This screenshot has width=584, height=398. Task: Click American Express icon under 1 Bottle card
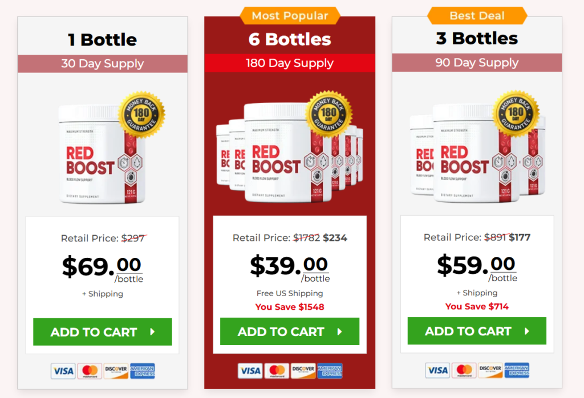click(143, 371)
